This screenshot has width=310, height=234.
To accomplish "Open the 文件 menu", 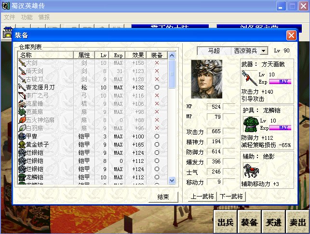I will pos(10,17).
